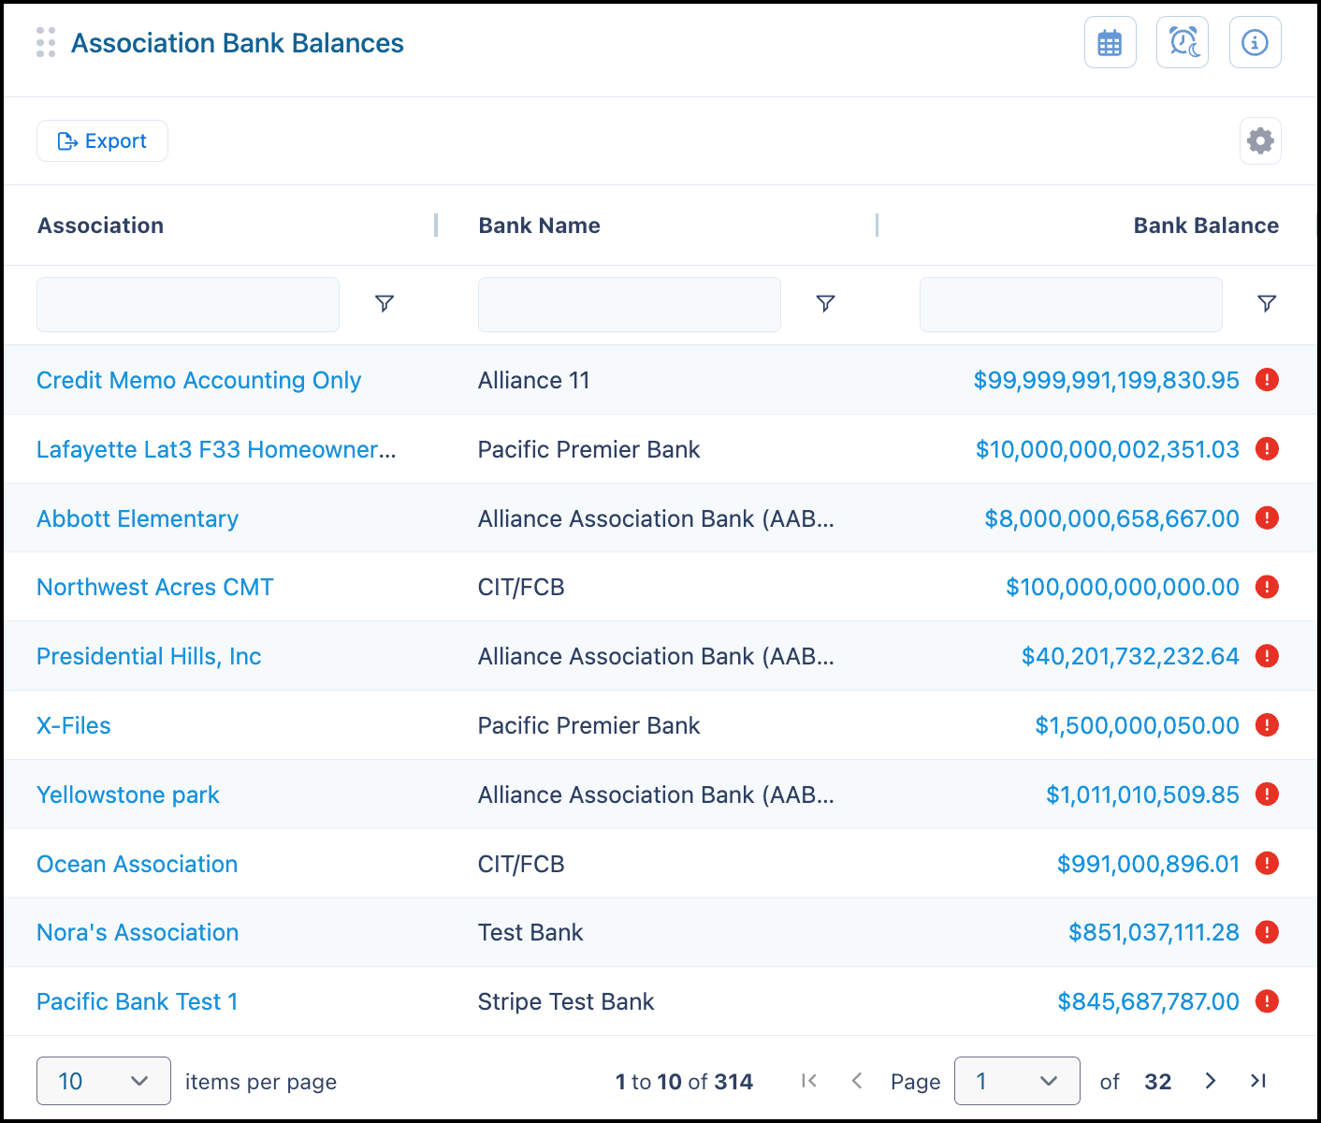Screen dimensions: 1321x1123
Task: Click the Bank Name filter funnel icon
Action: pyautogui.click(x=825, y=303)
